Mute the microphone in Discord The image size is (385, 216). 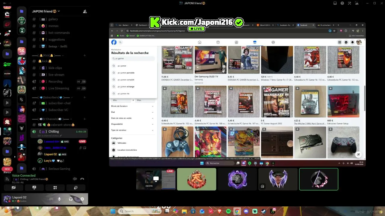pos(59,199)
